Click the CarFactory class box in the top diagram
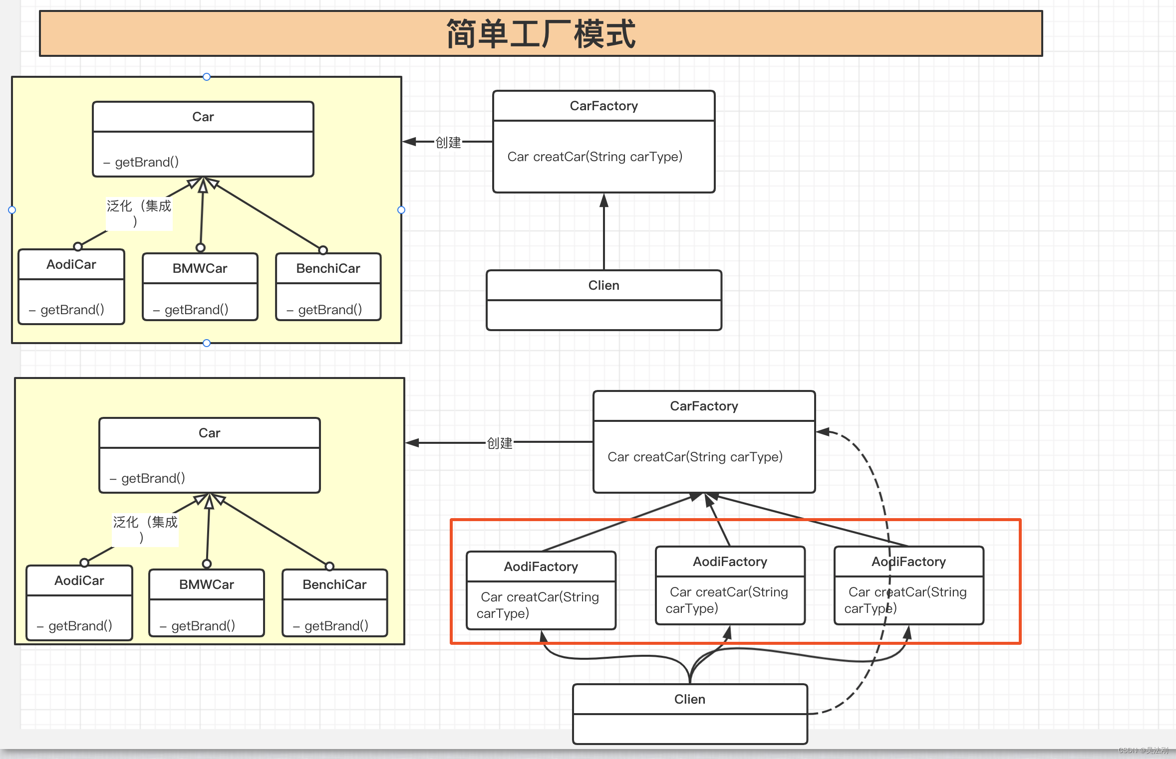Viewport: 1176px width, 759px height. [x=603, y=141]
